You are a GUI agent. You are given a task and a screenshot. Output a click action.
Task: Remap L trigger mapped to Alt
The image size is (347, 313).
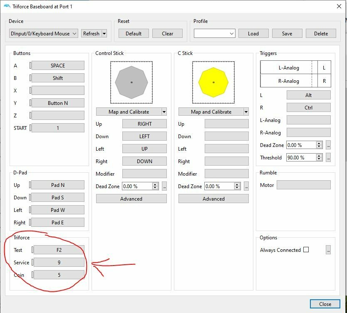click(308, 95)
